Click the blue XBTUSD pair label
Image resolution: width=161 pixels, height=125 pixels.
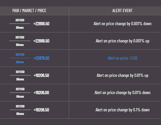[20, 55]
